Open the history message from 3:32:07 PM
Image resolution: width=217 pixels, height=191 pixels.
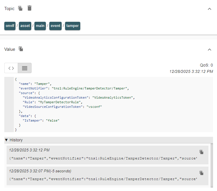coord(103,179)
